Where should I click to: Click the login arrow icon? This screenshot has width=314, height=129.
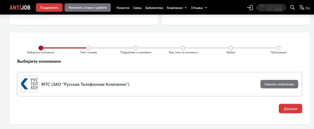[250, 8]
